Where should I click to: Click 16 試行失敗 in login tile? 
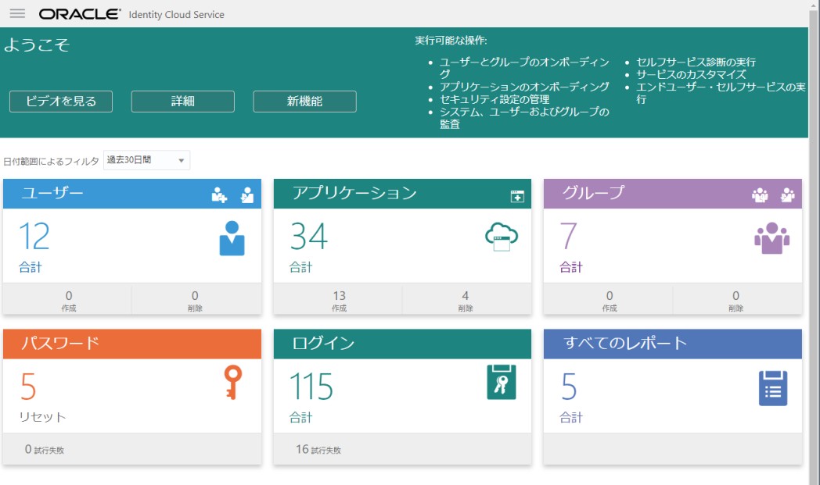point(318,450)
